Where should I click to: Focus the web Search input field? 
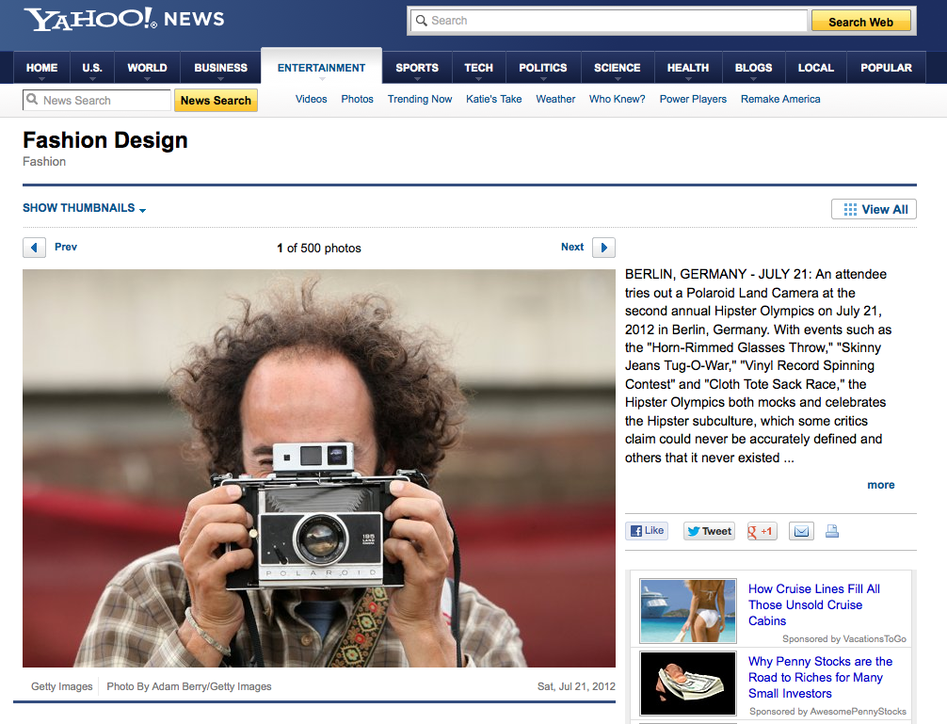609,21
